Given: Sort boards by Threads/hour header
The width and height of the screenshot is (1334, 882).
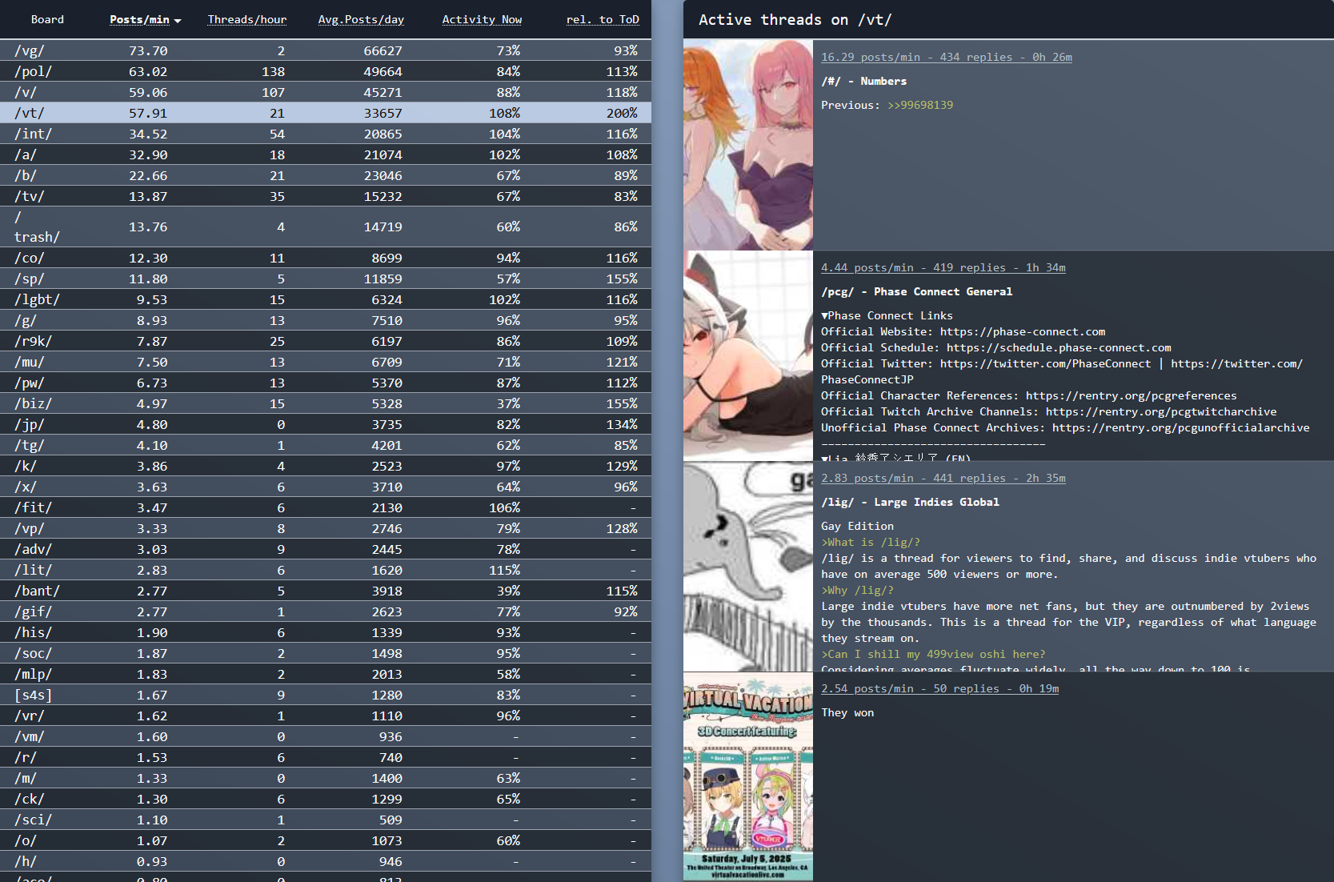Looking at the screenshot, I should point(246,19).
